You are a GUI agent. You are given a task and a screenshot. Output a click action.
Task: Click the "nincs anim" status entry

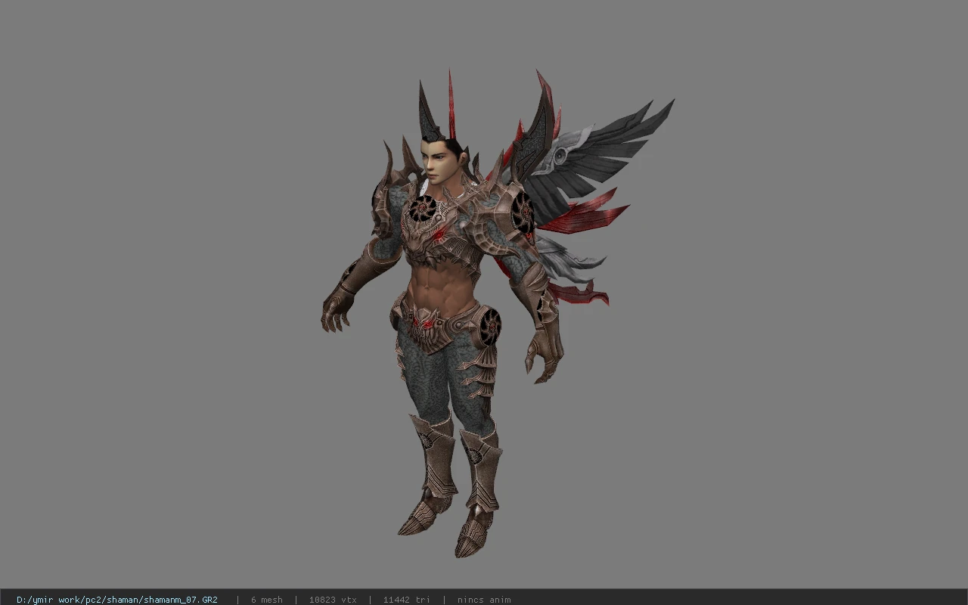[x=484, y=600]
